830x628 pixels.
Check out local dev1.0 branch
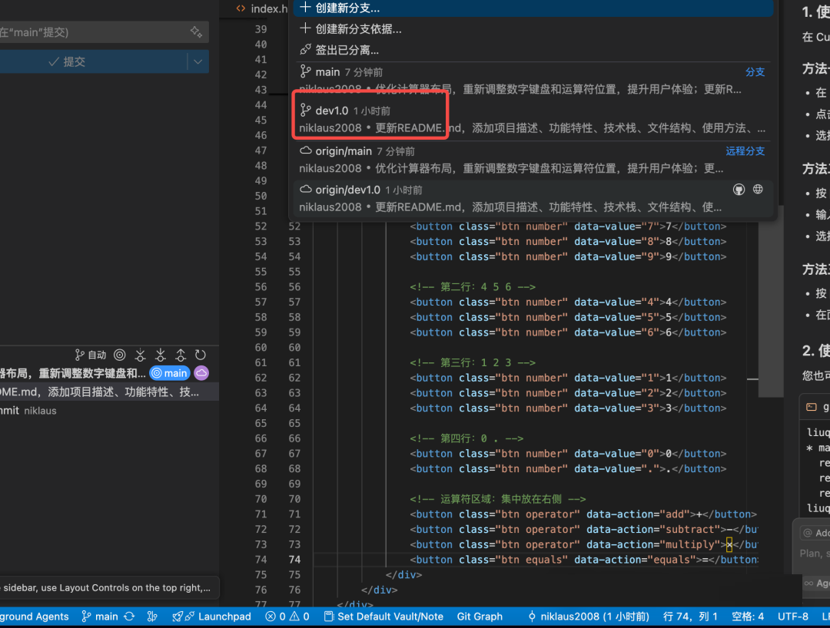click(x=533, y=119)
